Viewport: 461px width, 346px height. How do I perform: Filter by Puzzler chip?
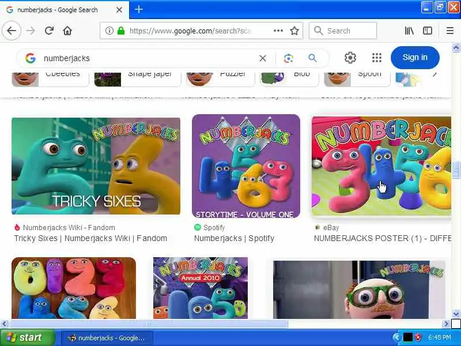[x=220, y=79]
